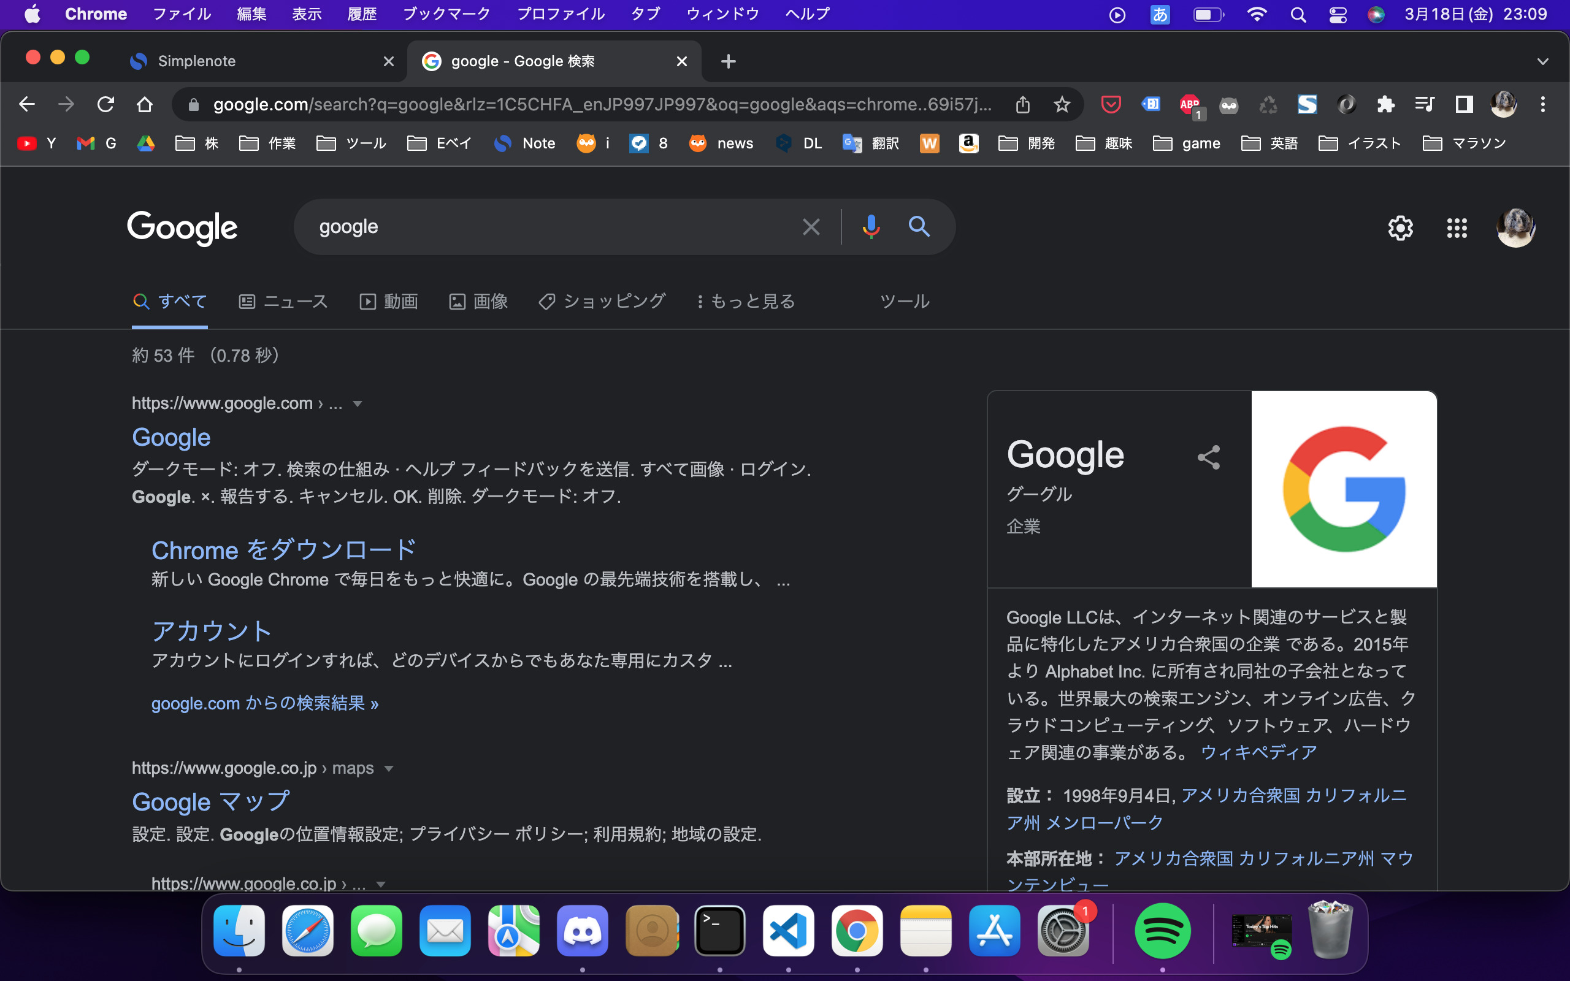The image size is (1570, 981).
Task: Open the Google マップ result
Action: [211, 803]
